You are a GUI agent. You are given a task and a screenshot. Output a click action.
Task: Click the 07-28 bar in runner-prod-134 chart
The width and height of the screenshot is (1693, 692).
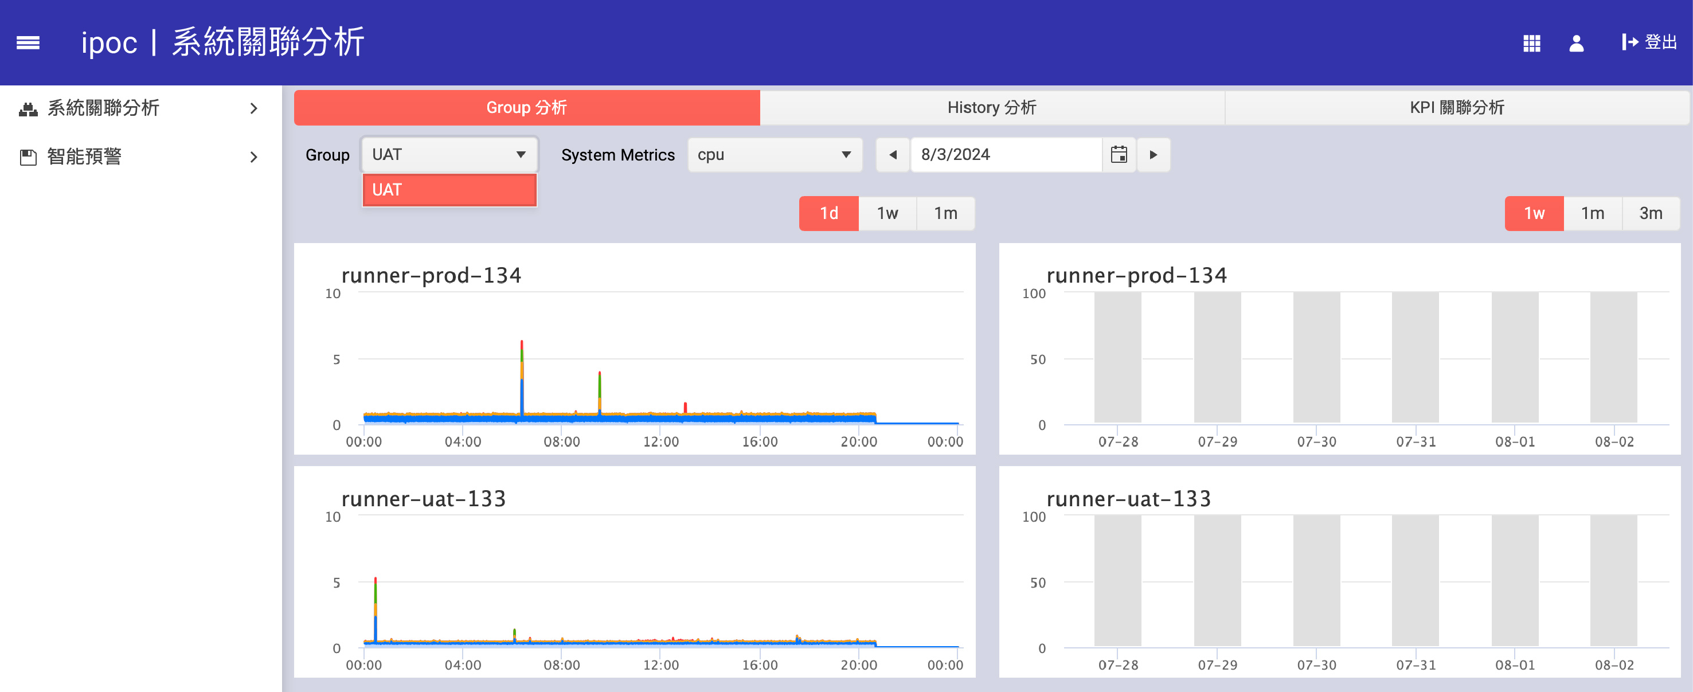point(1118,358)
